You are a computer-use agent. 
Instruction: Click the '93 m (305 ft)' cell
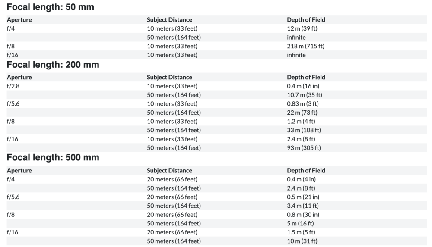tap(304, 148)
